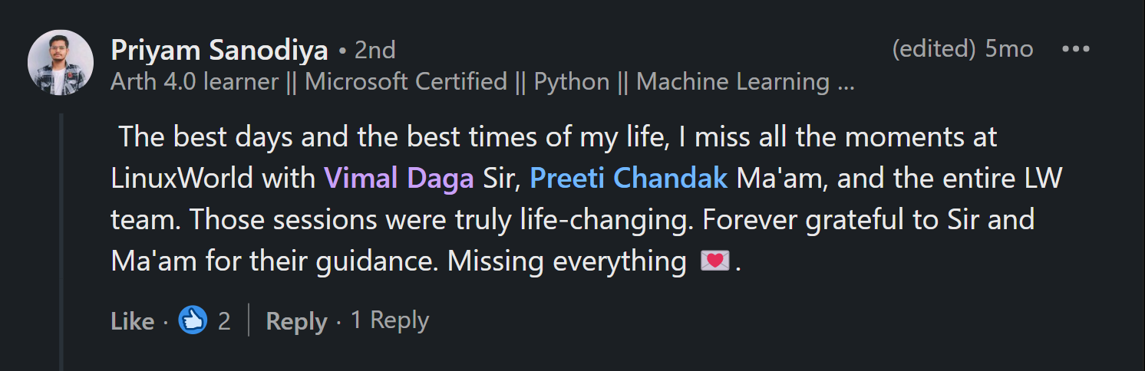Click the Arth 4.0 learner headline
Screen dimensions: 1145x371
coord(194,82)
